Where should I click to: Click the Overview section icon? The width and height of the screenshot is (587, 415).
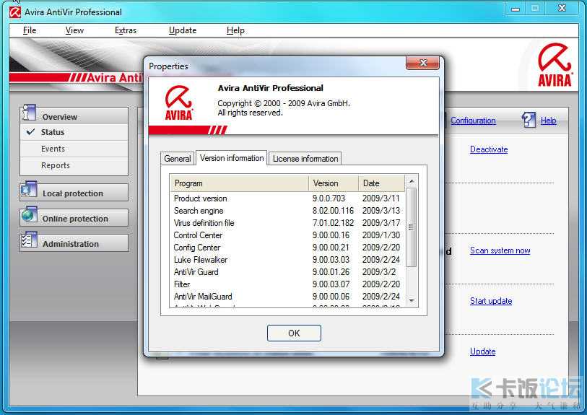point(29,113)
